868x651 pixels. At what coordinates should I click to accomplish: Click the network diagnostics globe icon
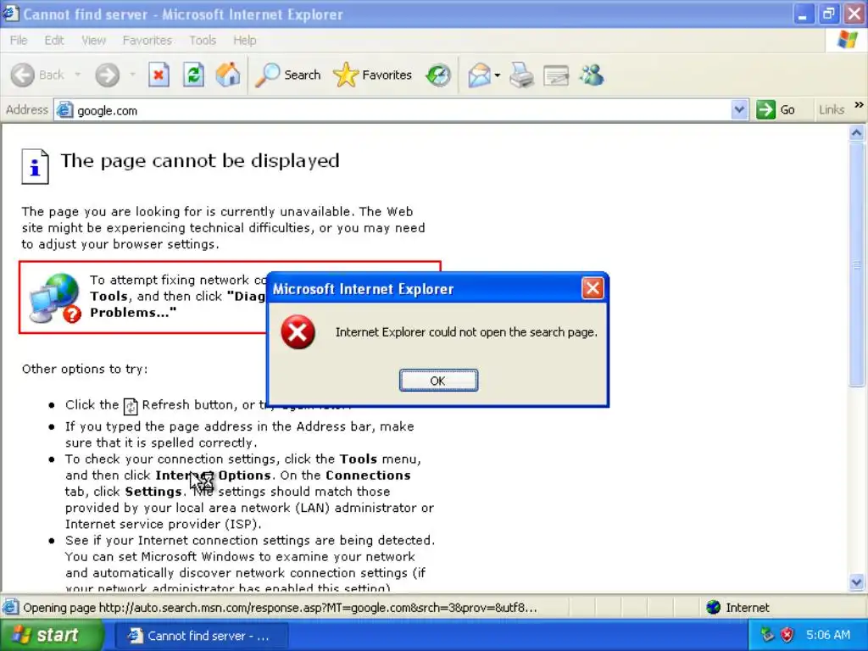click(x=55, y=298)
